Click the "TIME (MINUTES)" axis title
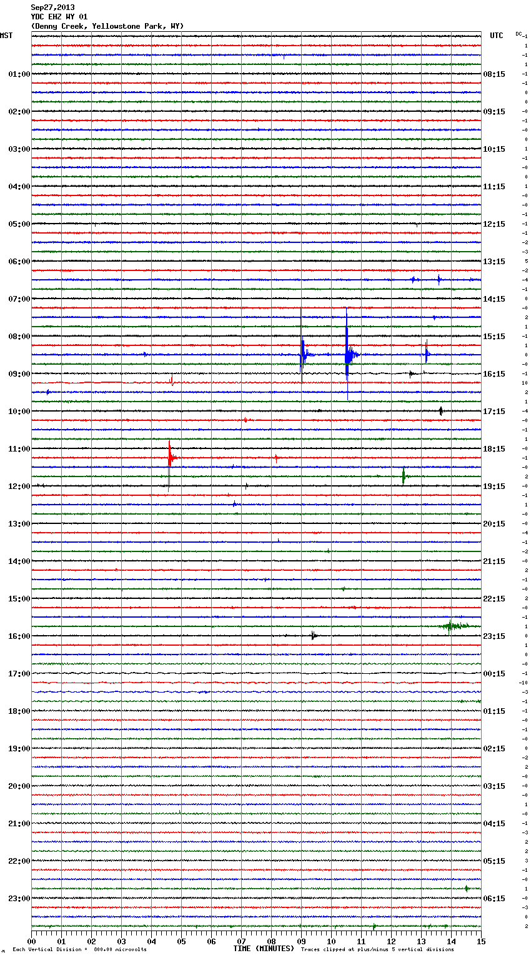Screen dimensions: 531x958 point(264,949)
